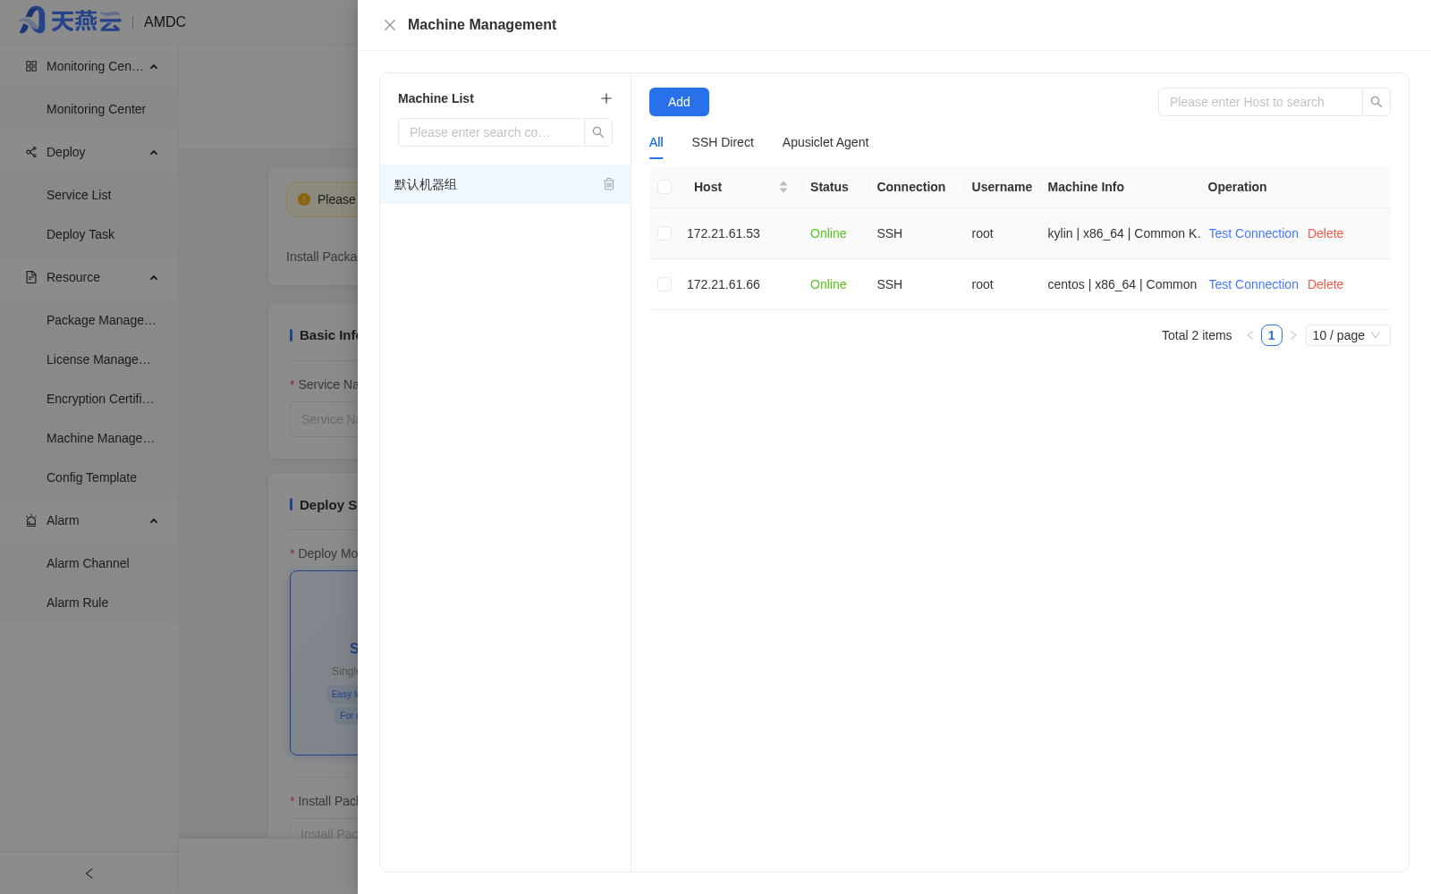Test Connection for host 172.21.61.66
This screenshot has height=894, width=1431.
coord(1253,284)
